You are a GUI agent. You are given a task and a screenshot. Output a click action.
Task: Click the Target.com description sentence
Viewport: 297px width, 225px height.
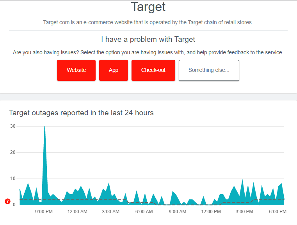[148, 22]
